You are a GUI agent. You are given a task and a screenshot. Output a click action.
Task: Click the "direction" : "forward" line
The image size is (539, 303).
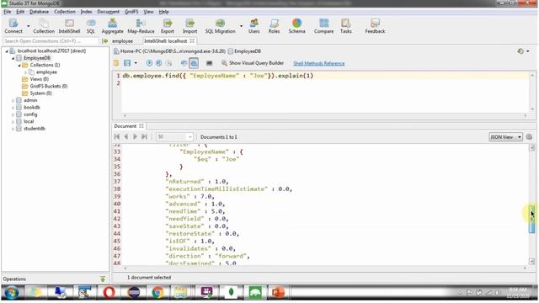coord(207,256)
